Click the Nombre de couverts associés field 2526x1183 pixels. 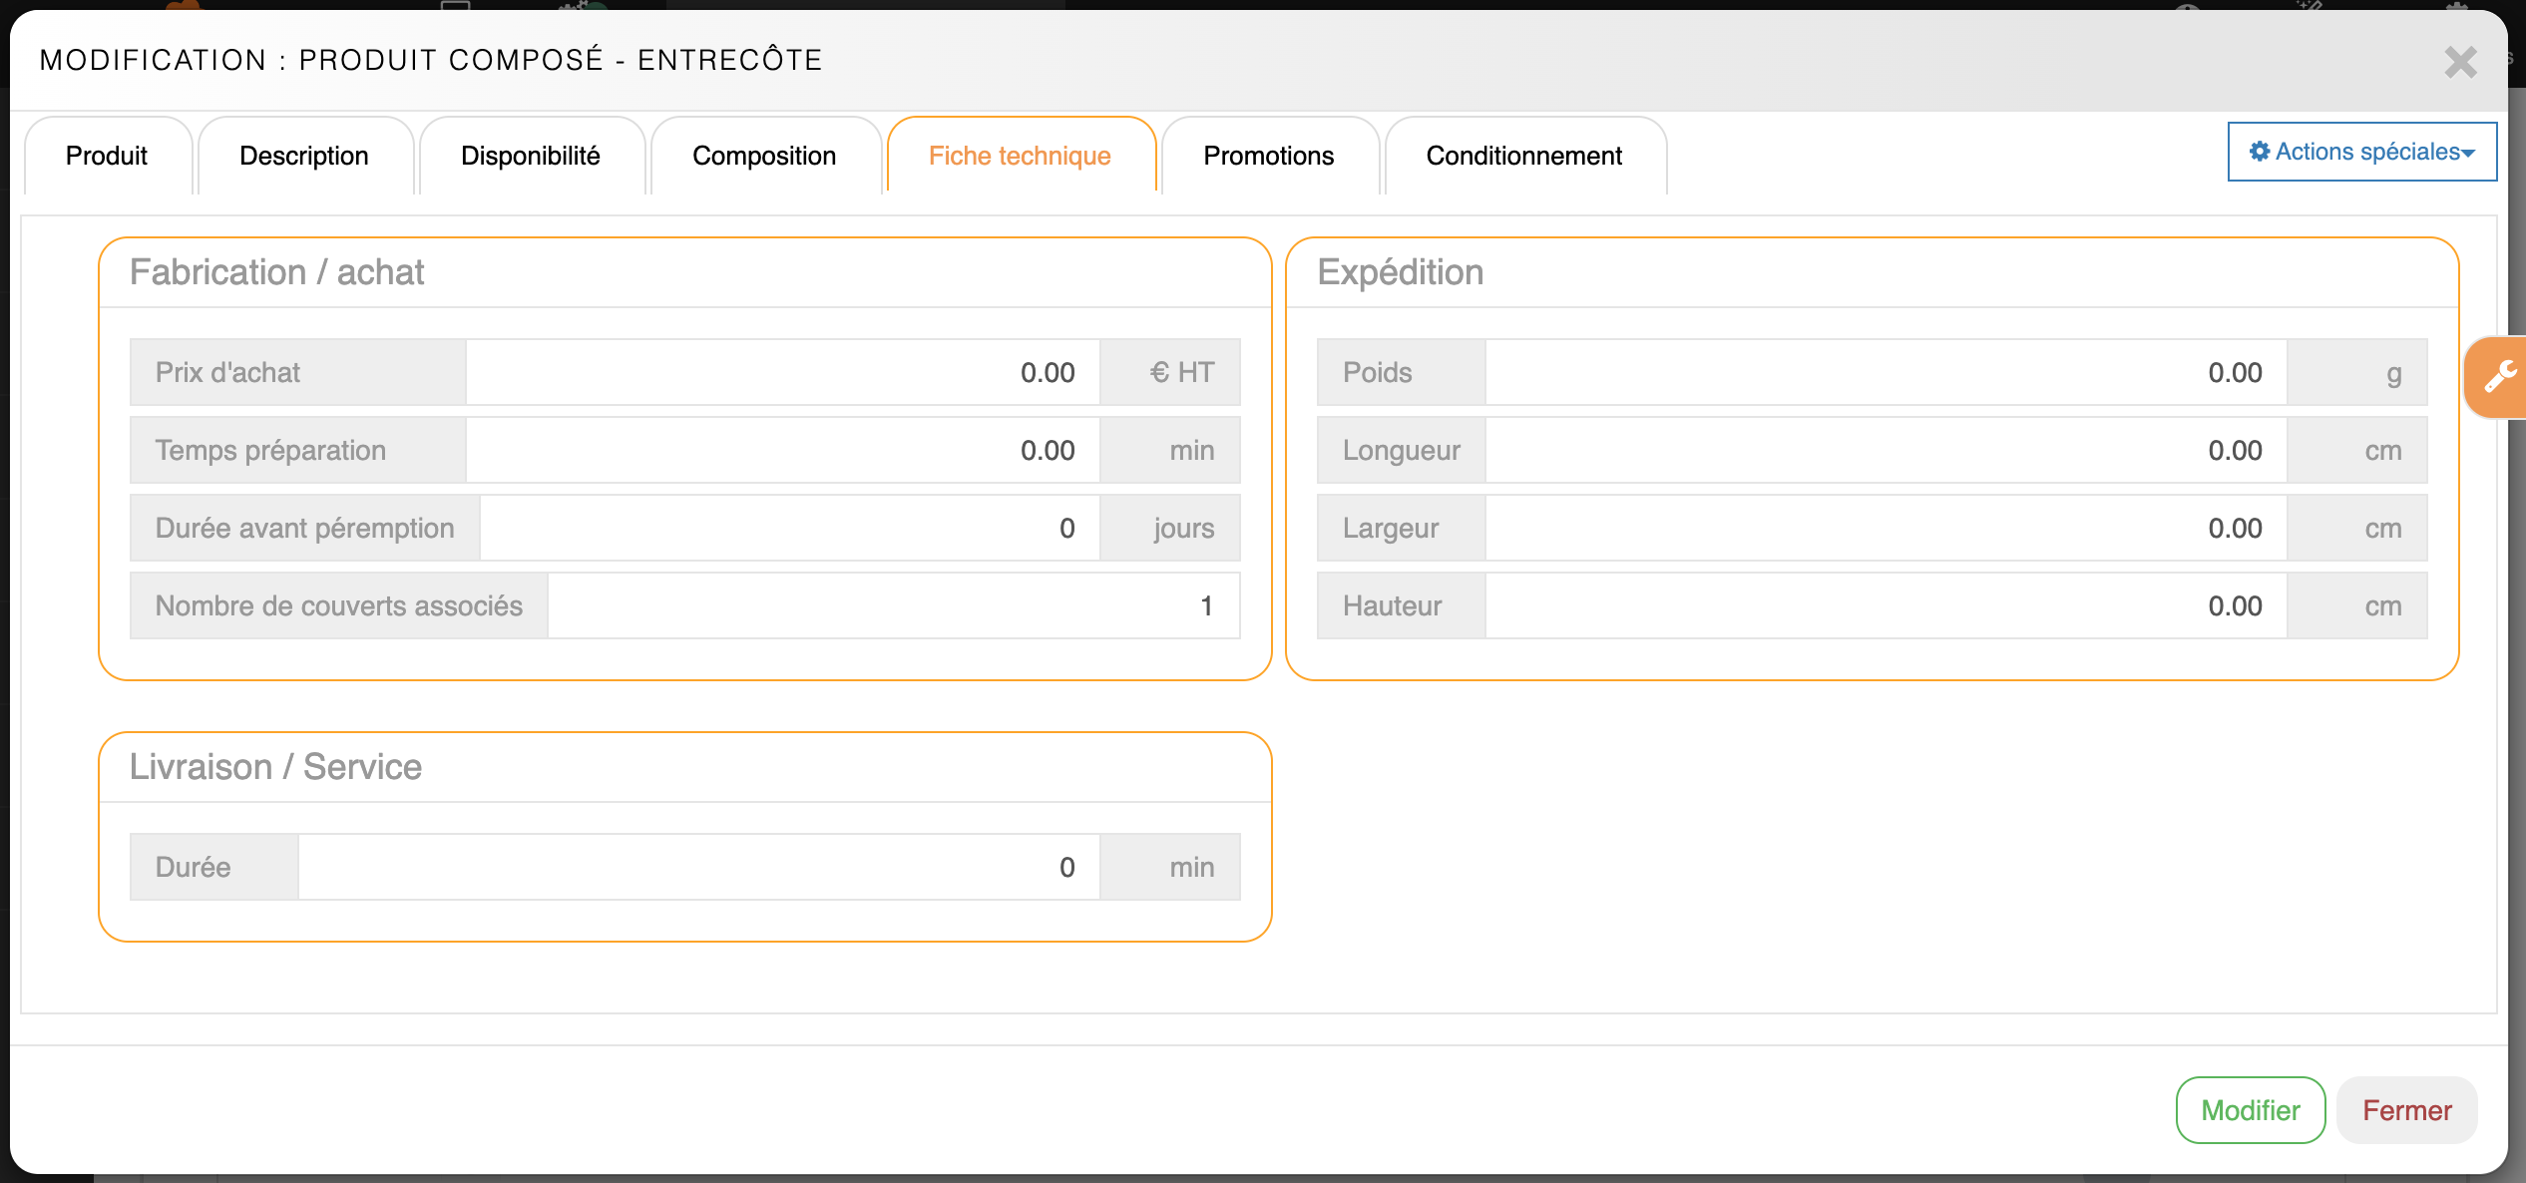pyautogui.click(x=893, y=605)
